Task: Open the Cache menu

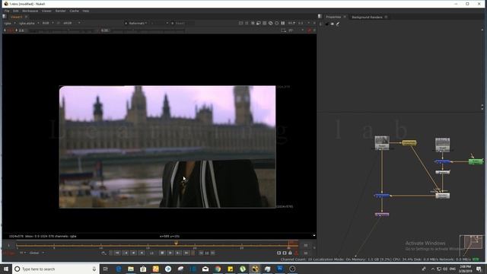Action: click(x=74, y=11)
